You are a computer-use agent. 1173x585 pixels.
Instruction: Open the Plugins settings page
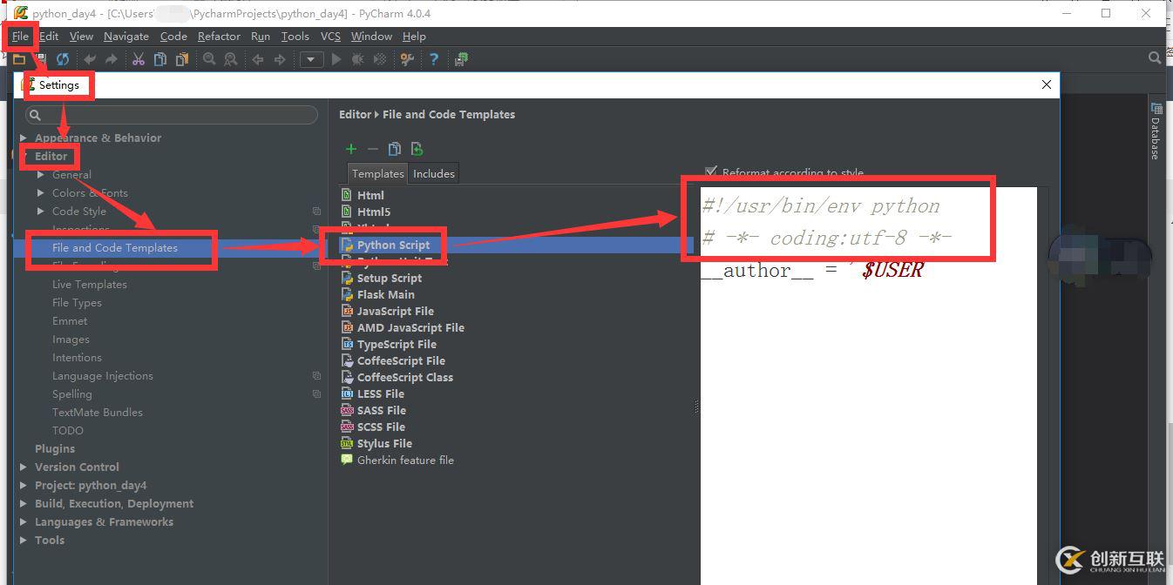coord(55,448)
